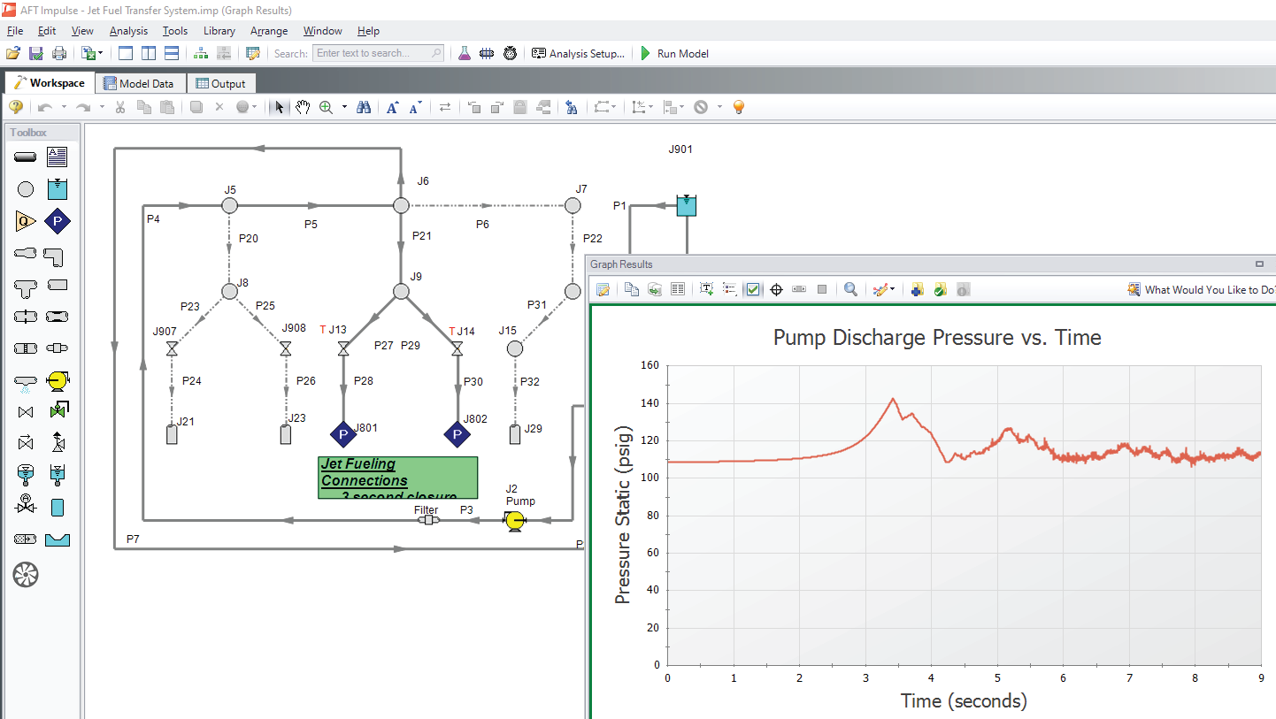Pick the Reservoir junction tool
Screen dimensions: 1276x719
tap(58, 189)
